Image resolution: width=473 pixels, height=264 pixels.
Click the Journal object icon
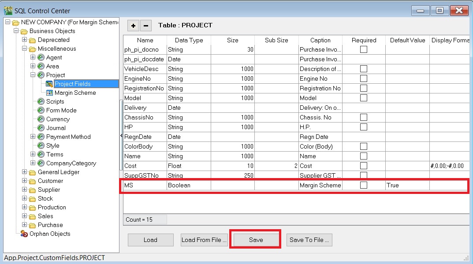point(41,128)
